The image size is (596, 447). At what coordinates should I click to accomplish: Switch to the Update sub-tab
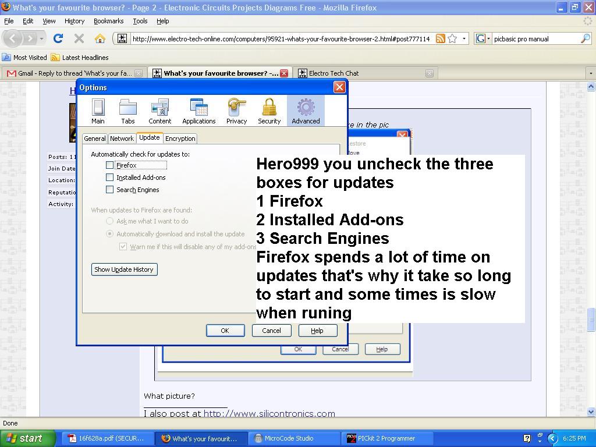(x=150, y=137)
